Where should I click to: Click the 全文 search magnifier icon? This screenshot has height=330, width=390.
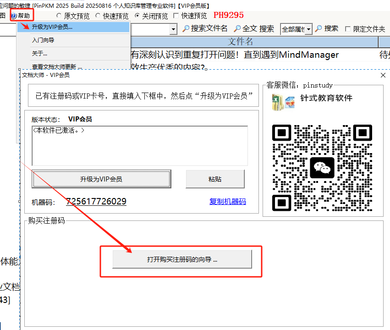pyautogui.click(x=237, y=28)
